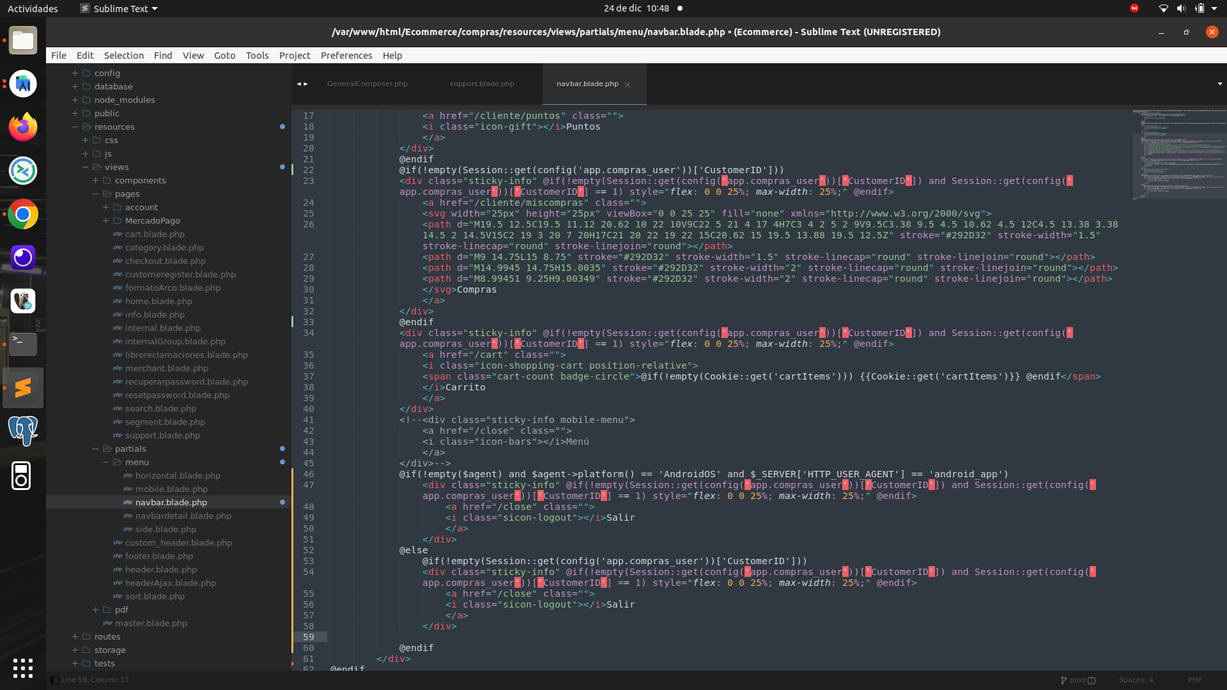The height and width of the screenshot is (690, 1227).
Task: Collapse the resources folder
Action: coord(75,126)
